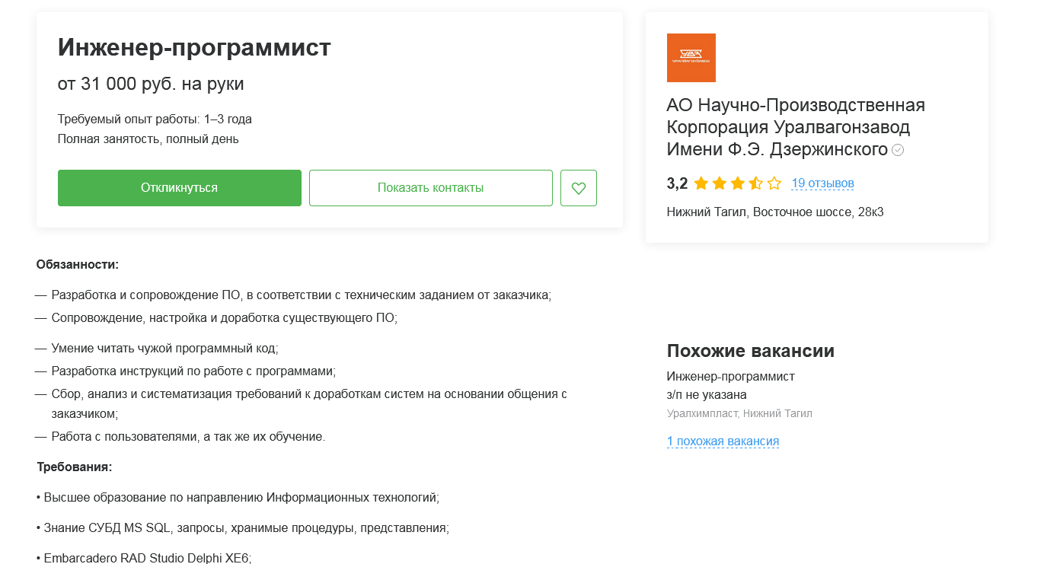This screenshot has height=564, width=1063.
Task: Click the Требования section heading
Action: 75,467
